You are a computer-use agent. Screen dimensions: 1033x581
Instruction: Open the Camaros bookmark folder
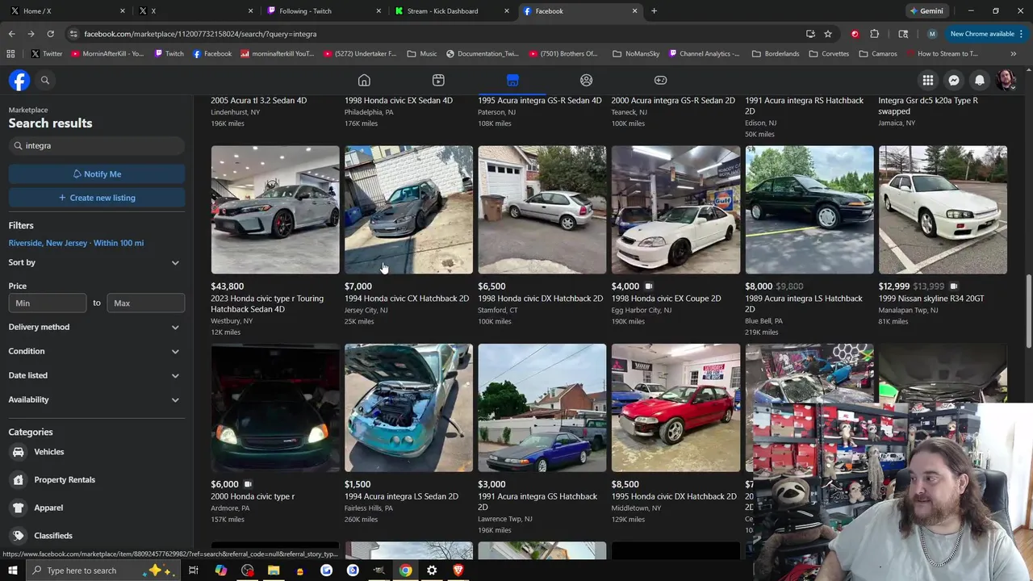(878, 54)
